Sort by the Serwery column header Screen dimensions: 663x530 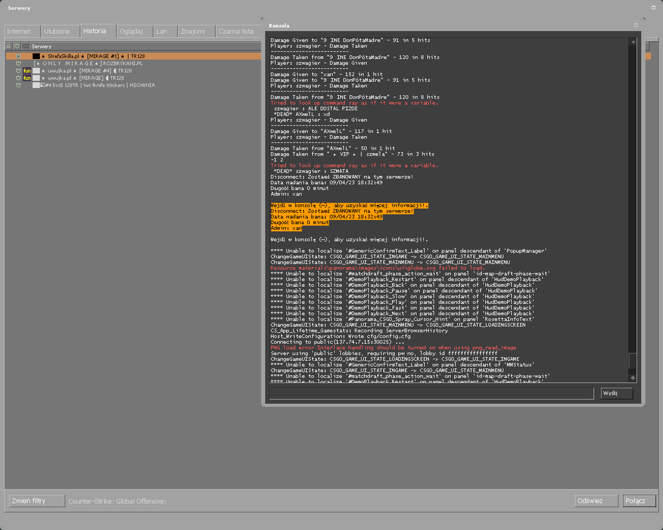145,46
